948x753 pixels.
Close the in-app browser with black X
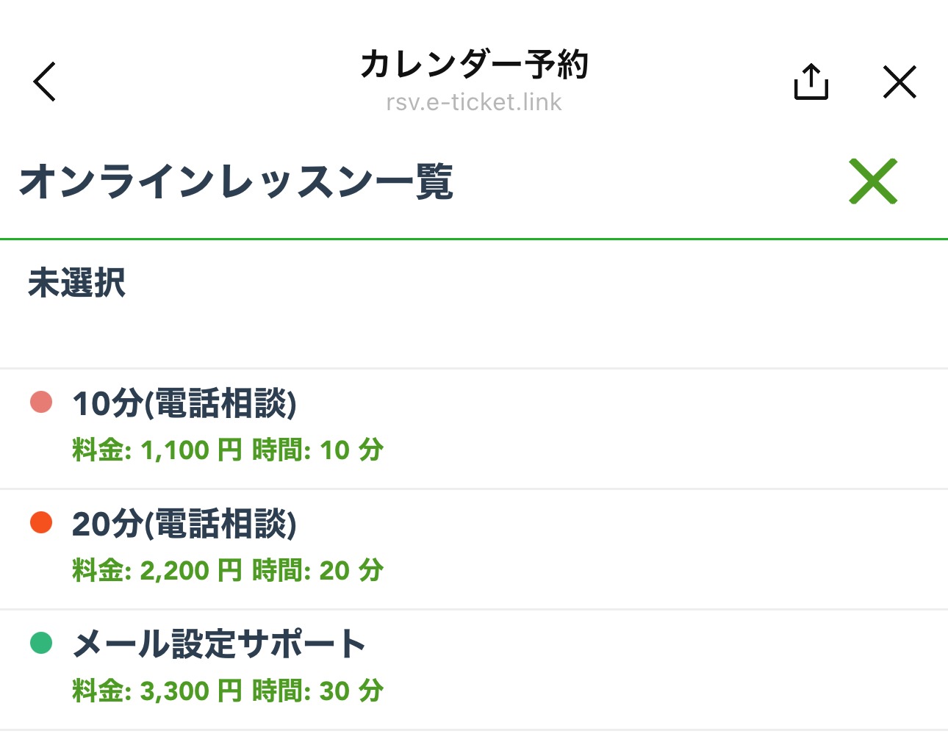899,82
